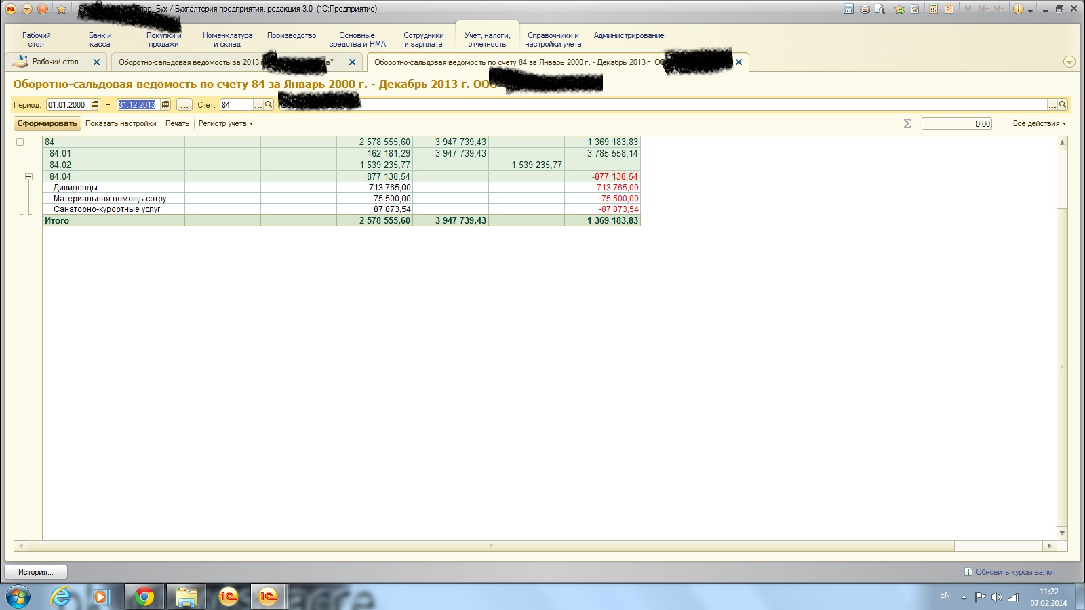Open calendar picker for end date 31.12.2013

tap(165, 105)
